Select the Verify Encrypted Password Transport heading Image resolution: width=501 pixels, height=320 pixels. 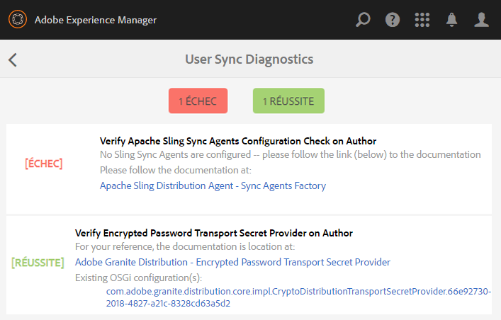pos(214,233)
